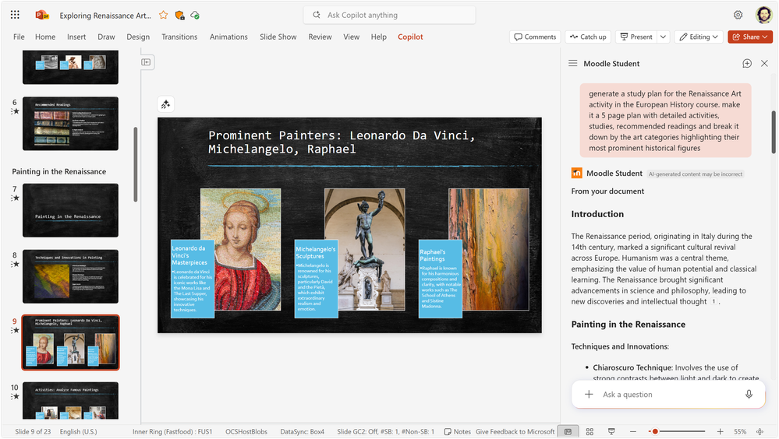Click citation reference number 1
The width and height of the screenshot is (779, 439).
click(713, 301)
